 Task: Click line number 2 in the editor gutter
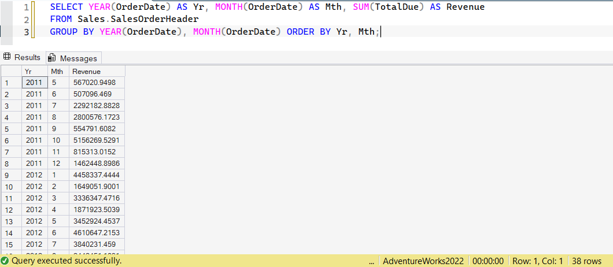click(26, 20)
